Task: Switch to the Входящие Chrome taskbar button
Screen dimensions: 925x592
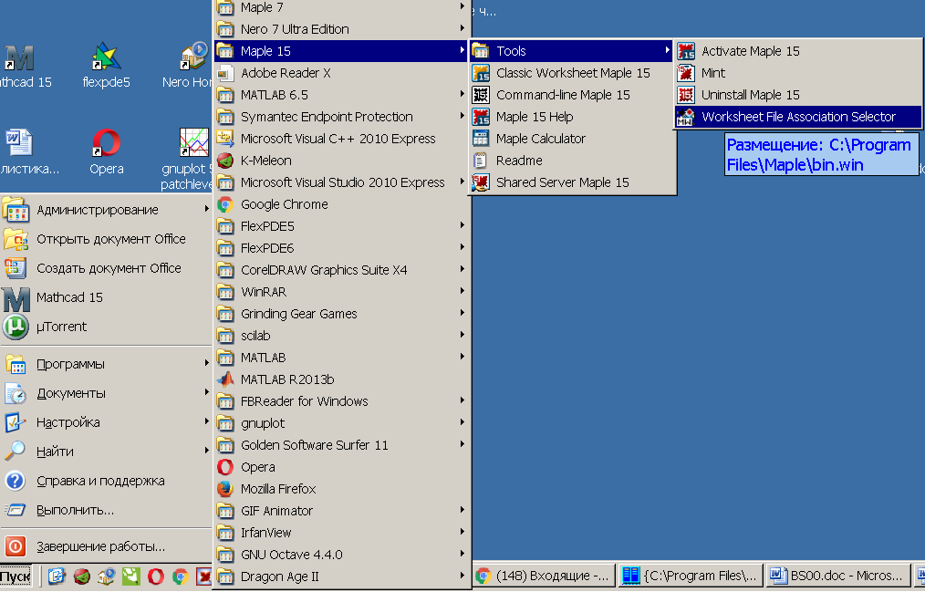Action: tap(544, 576)
